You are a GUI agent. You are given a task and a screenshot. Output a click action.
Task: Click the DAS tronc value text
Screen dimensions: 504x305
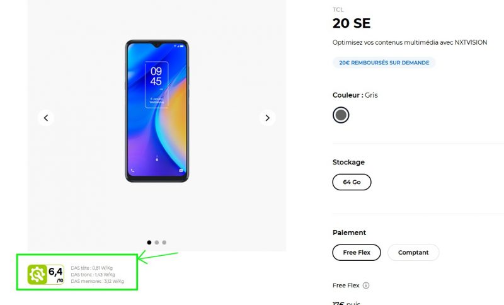93,275
